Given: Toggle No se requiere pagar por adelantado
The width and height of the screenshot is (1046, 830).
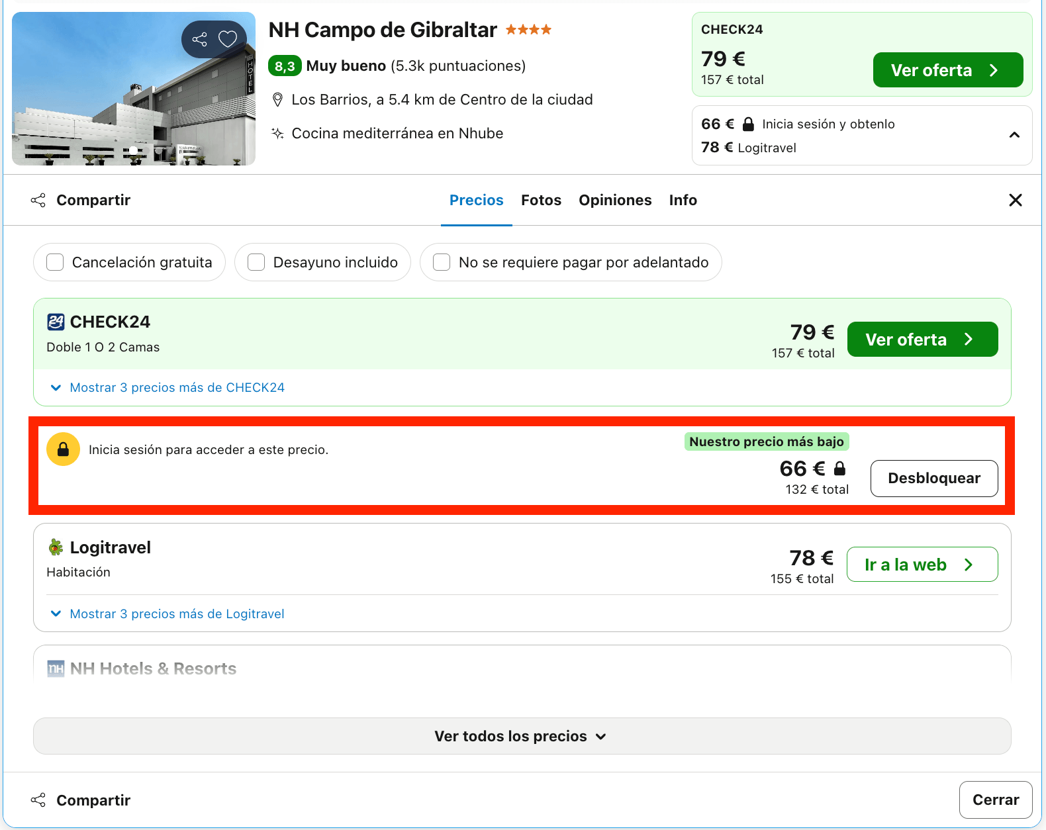Looking at the screenshot, I should [442, 262].
